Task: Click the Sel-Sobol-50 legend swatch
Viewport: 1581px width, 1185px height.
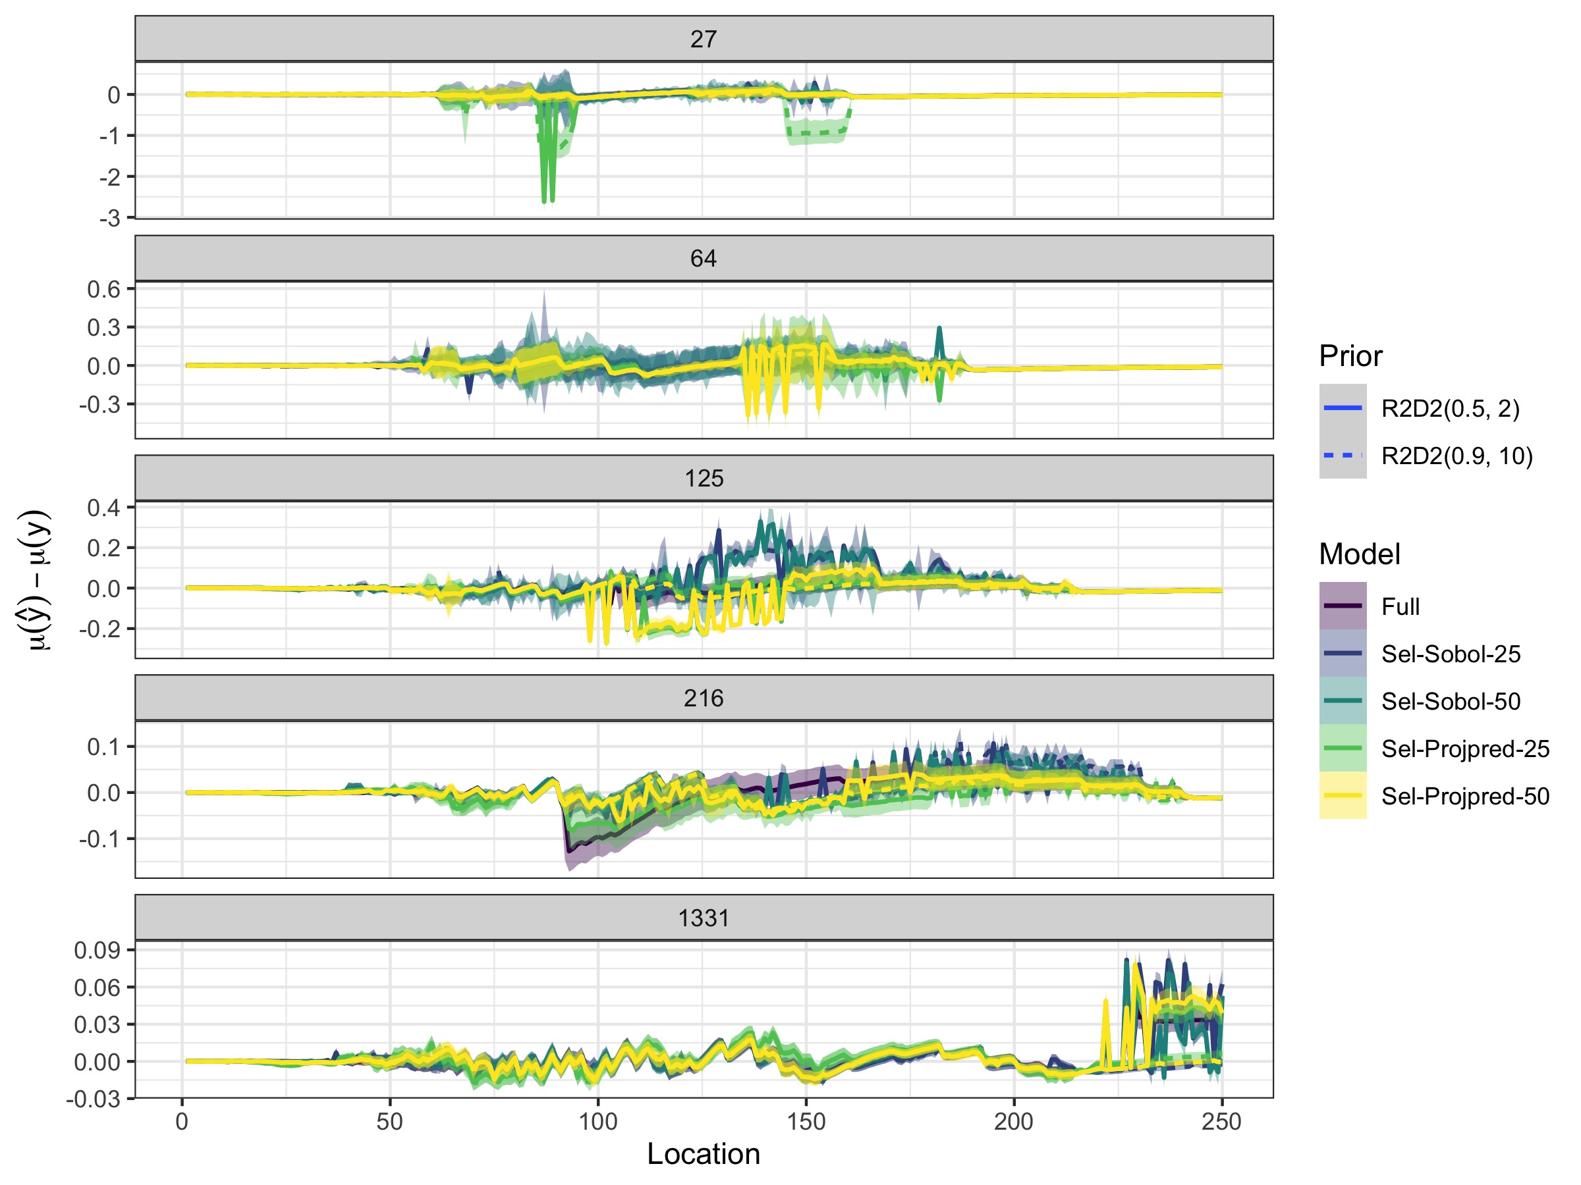Action: coord(1343,700)
